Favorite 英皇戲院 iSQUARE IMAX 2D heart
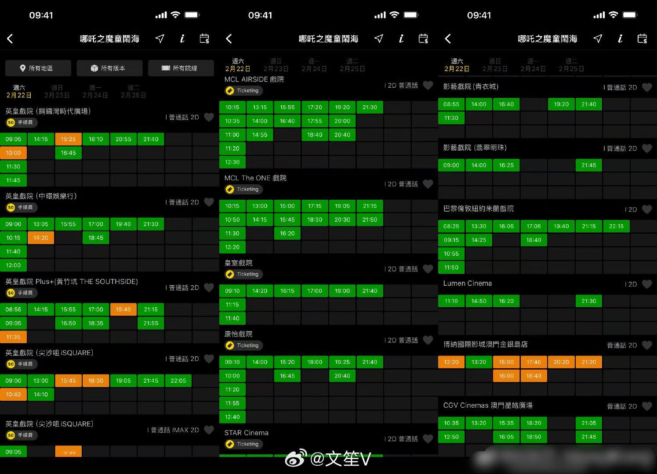 209,430
